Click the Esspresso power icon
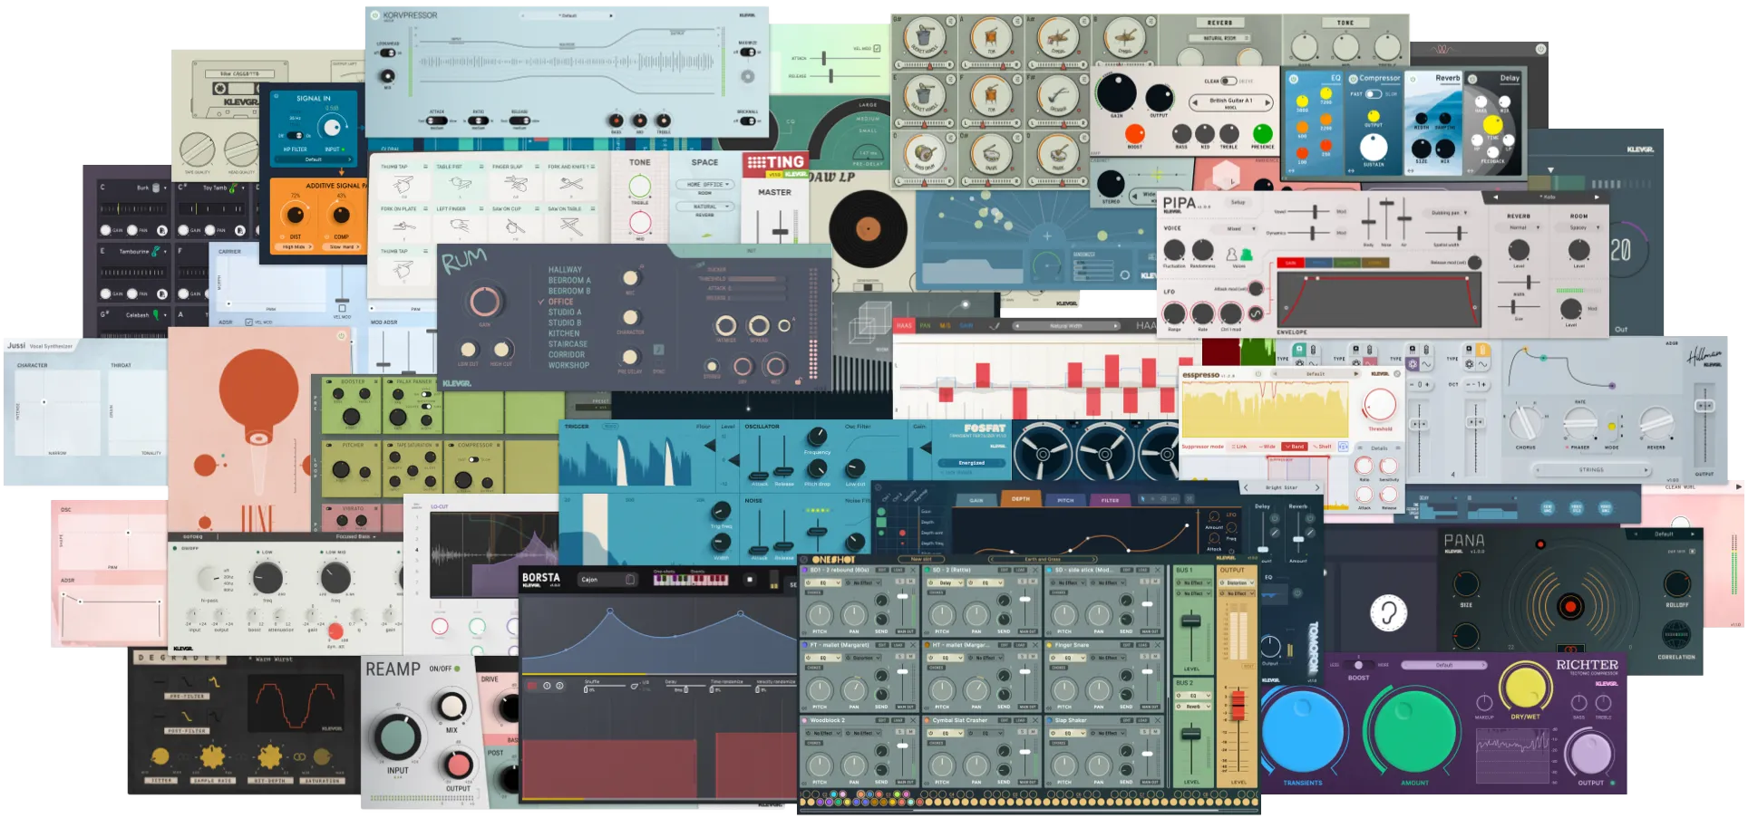The height and width of the screenshot is (818, 1748). (1258, 374)
